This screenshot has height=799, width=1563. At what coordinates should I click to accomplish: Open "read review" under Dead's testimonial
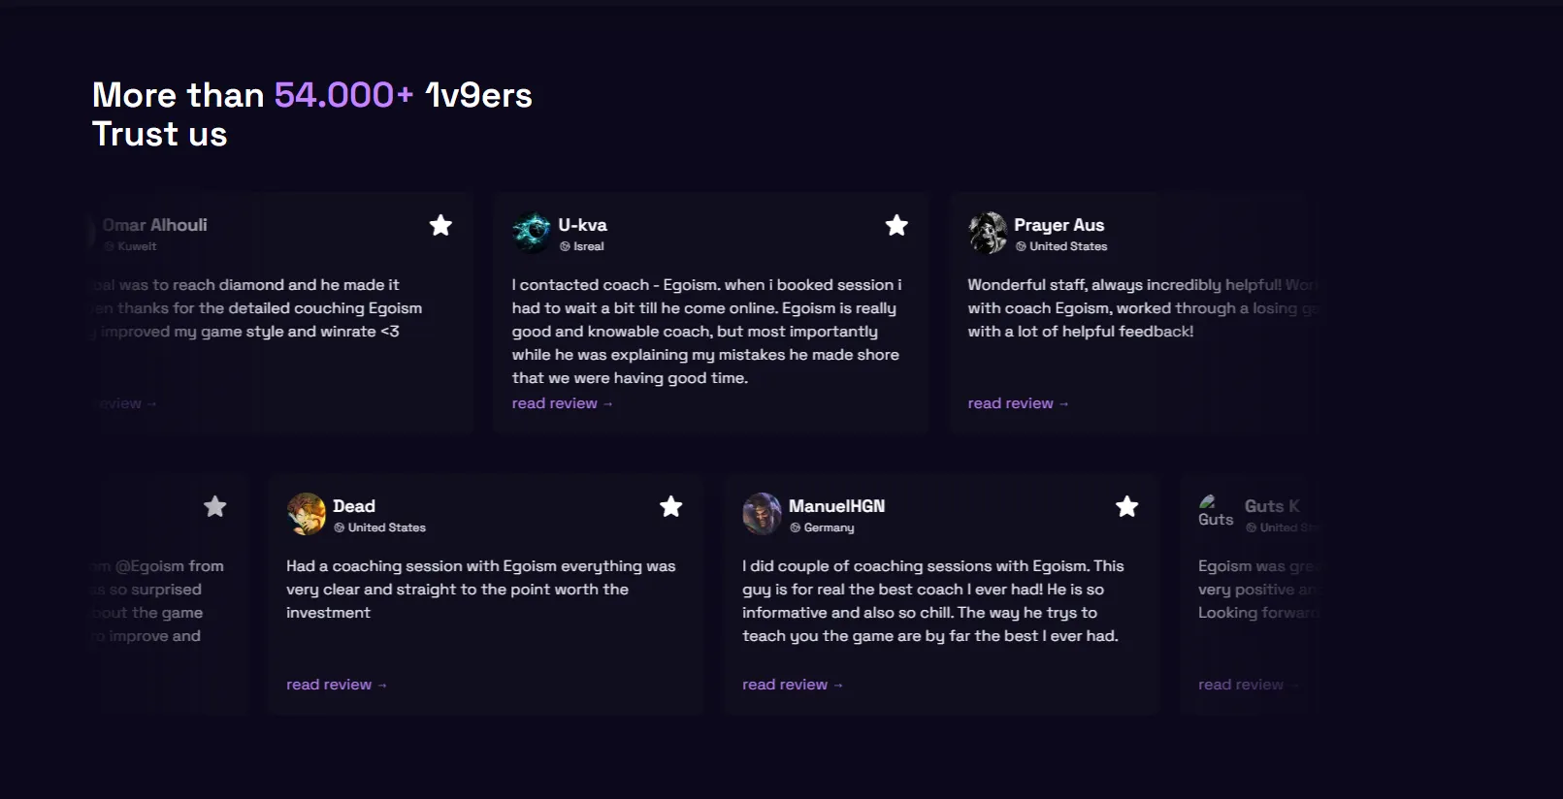click(x=336, y=685)
